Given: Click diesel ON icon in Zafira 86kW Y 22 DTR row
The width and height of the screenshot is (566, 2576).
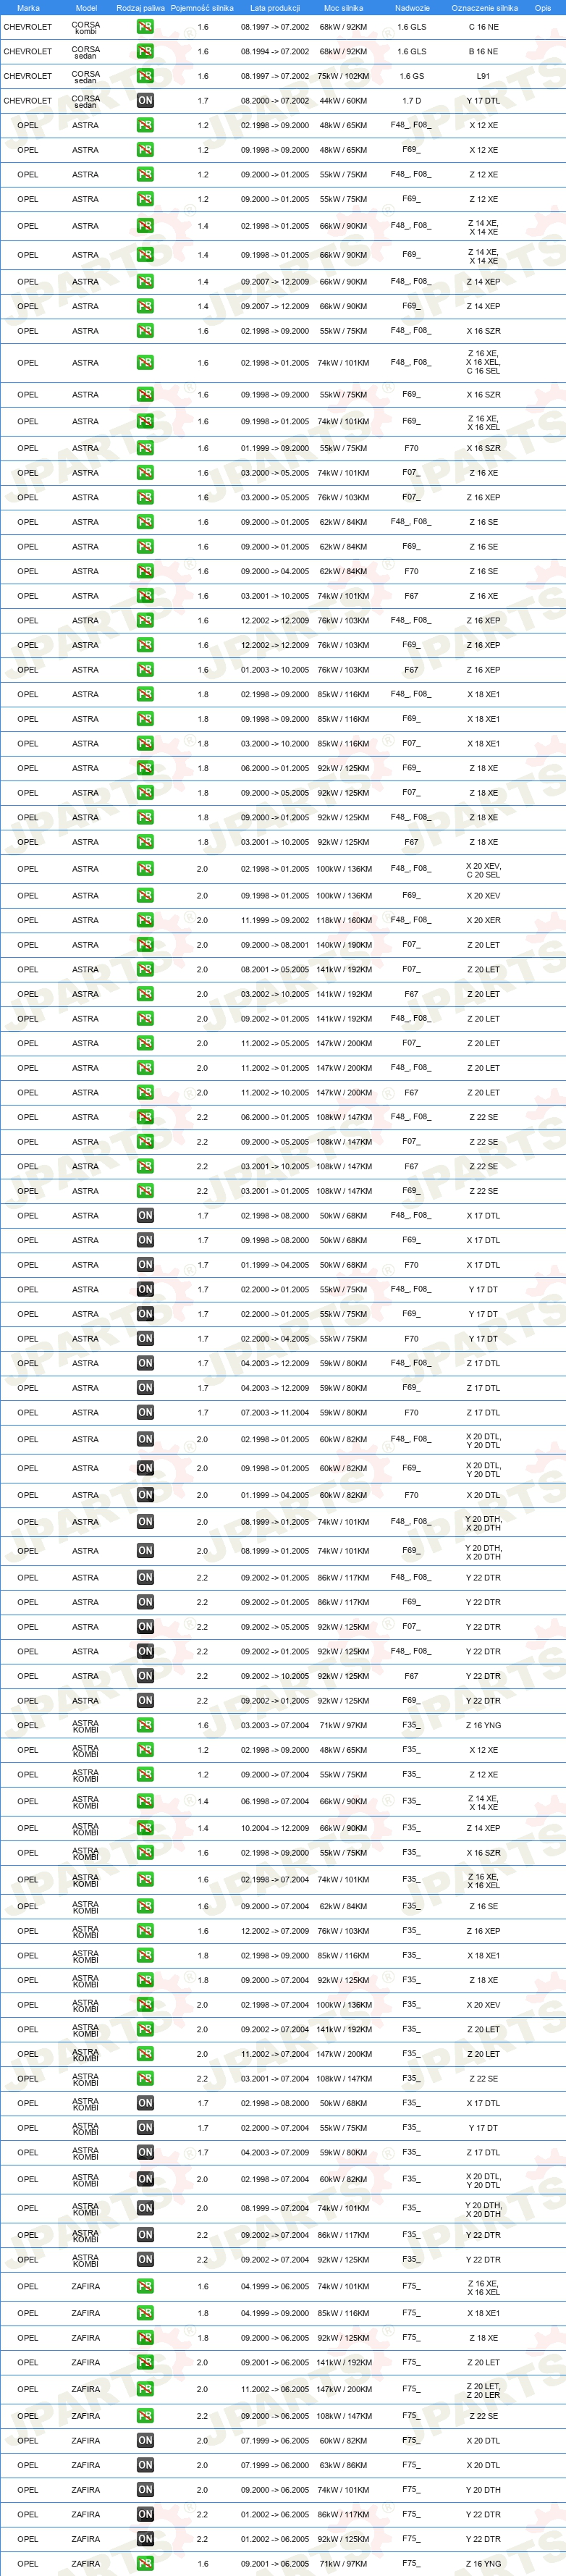Looking at the screenshot, I should 145,2514.
